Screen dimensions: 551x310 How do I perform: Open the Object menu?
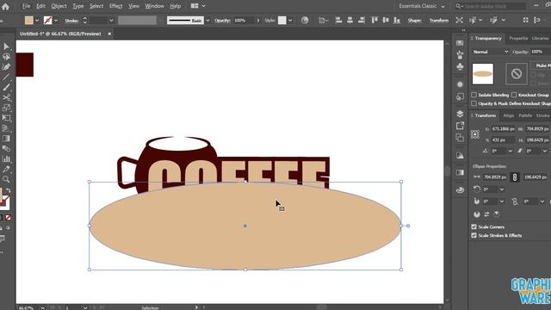click(59, 6)
